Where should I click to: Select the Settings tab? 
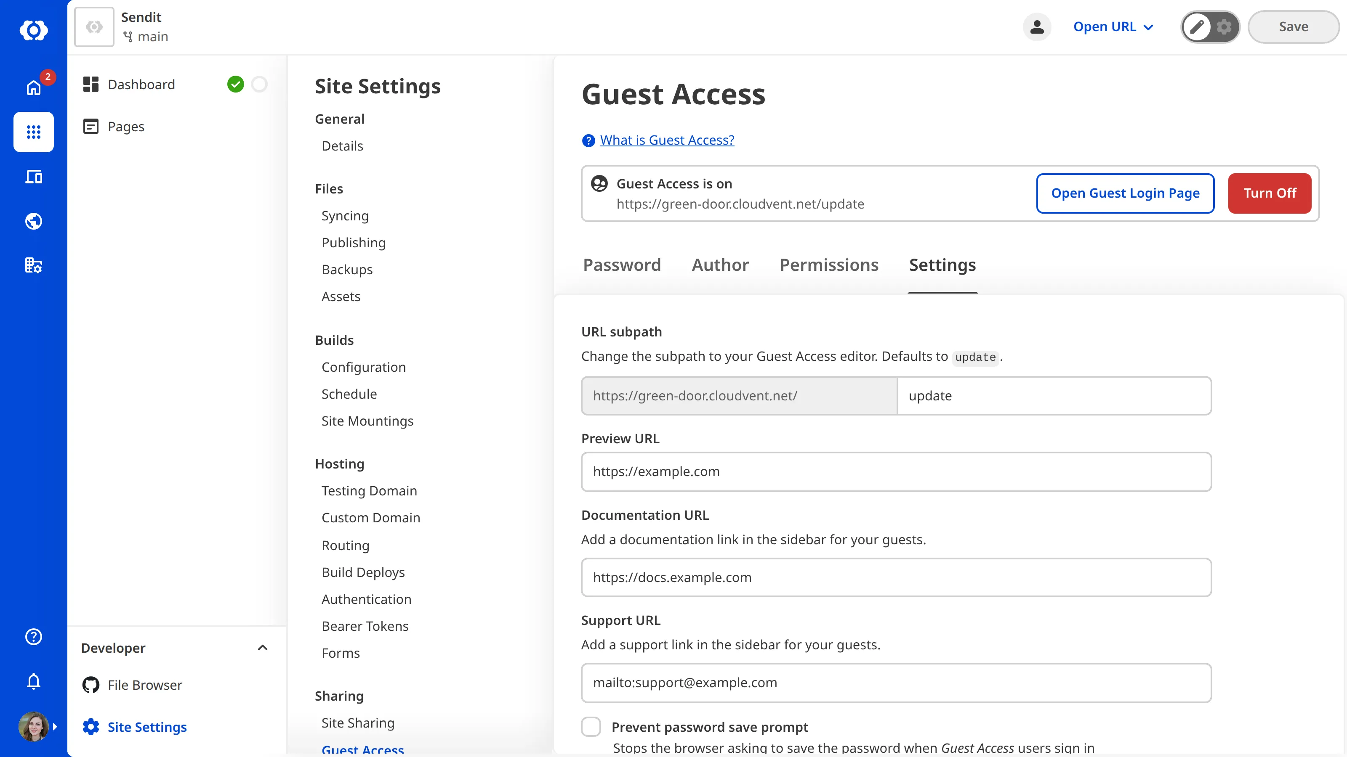click(x=942, y=265)
